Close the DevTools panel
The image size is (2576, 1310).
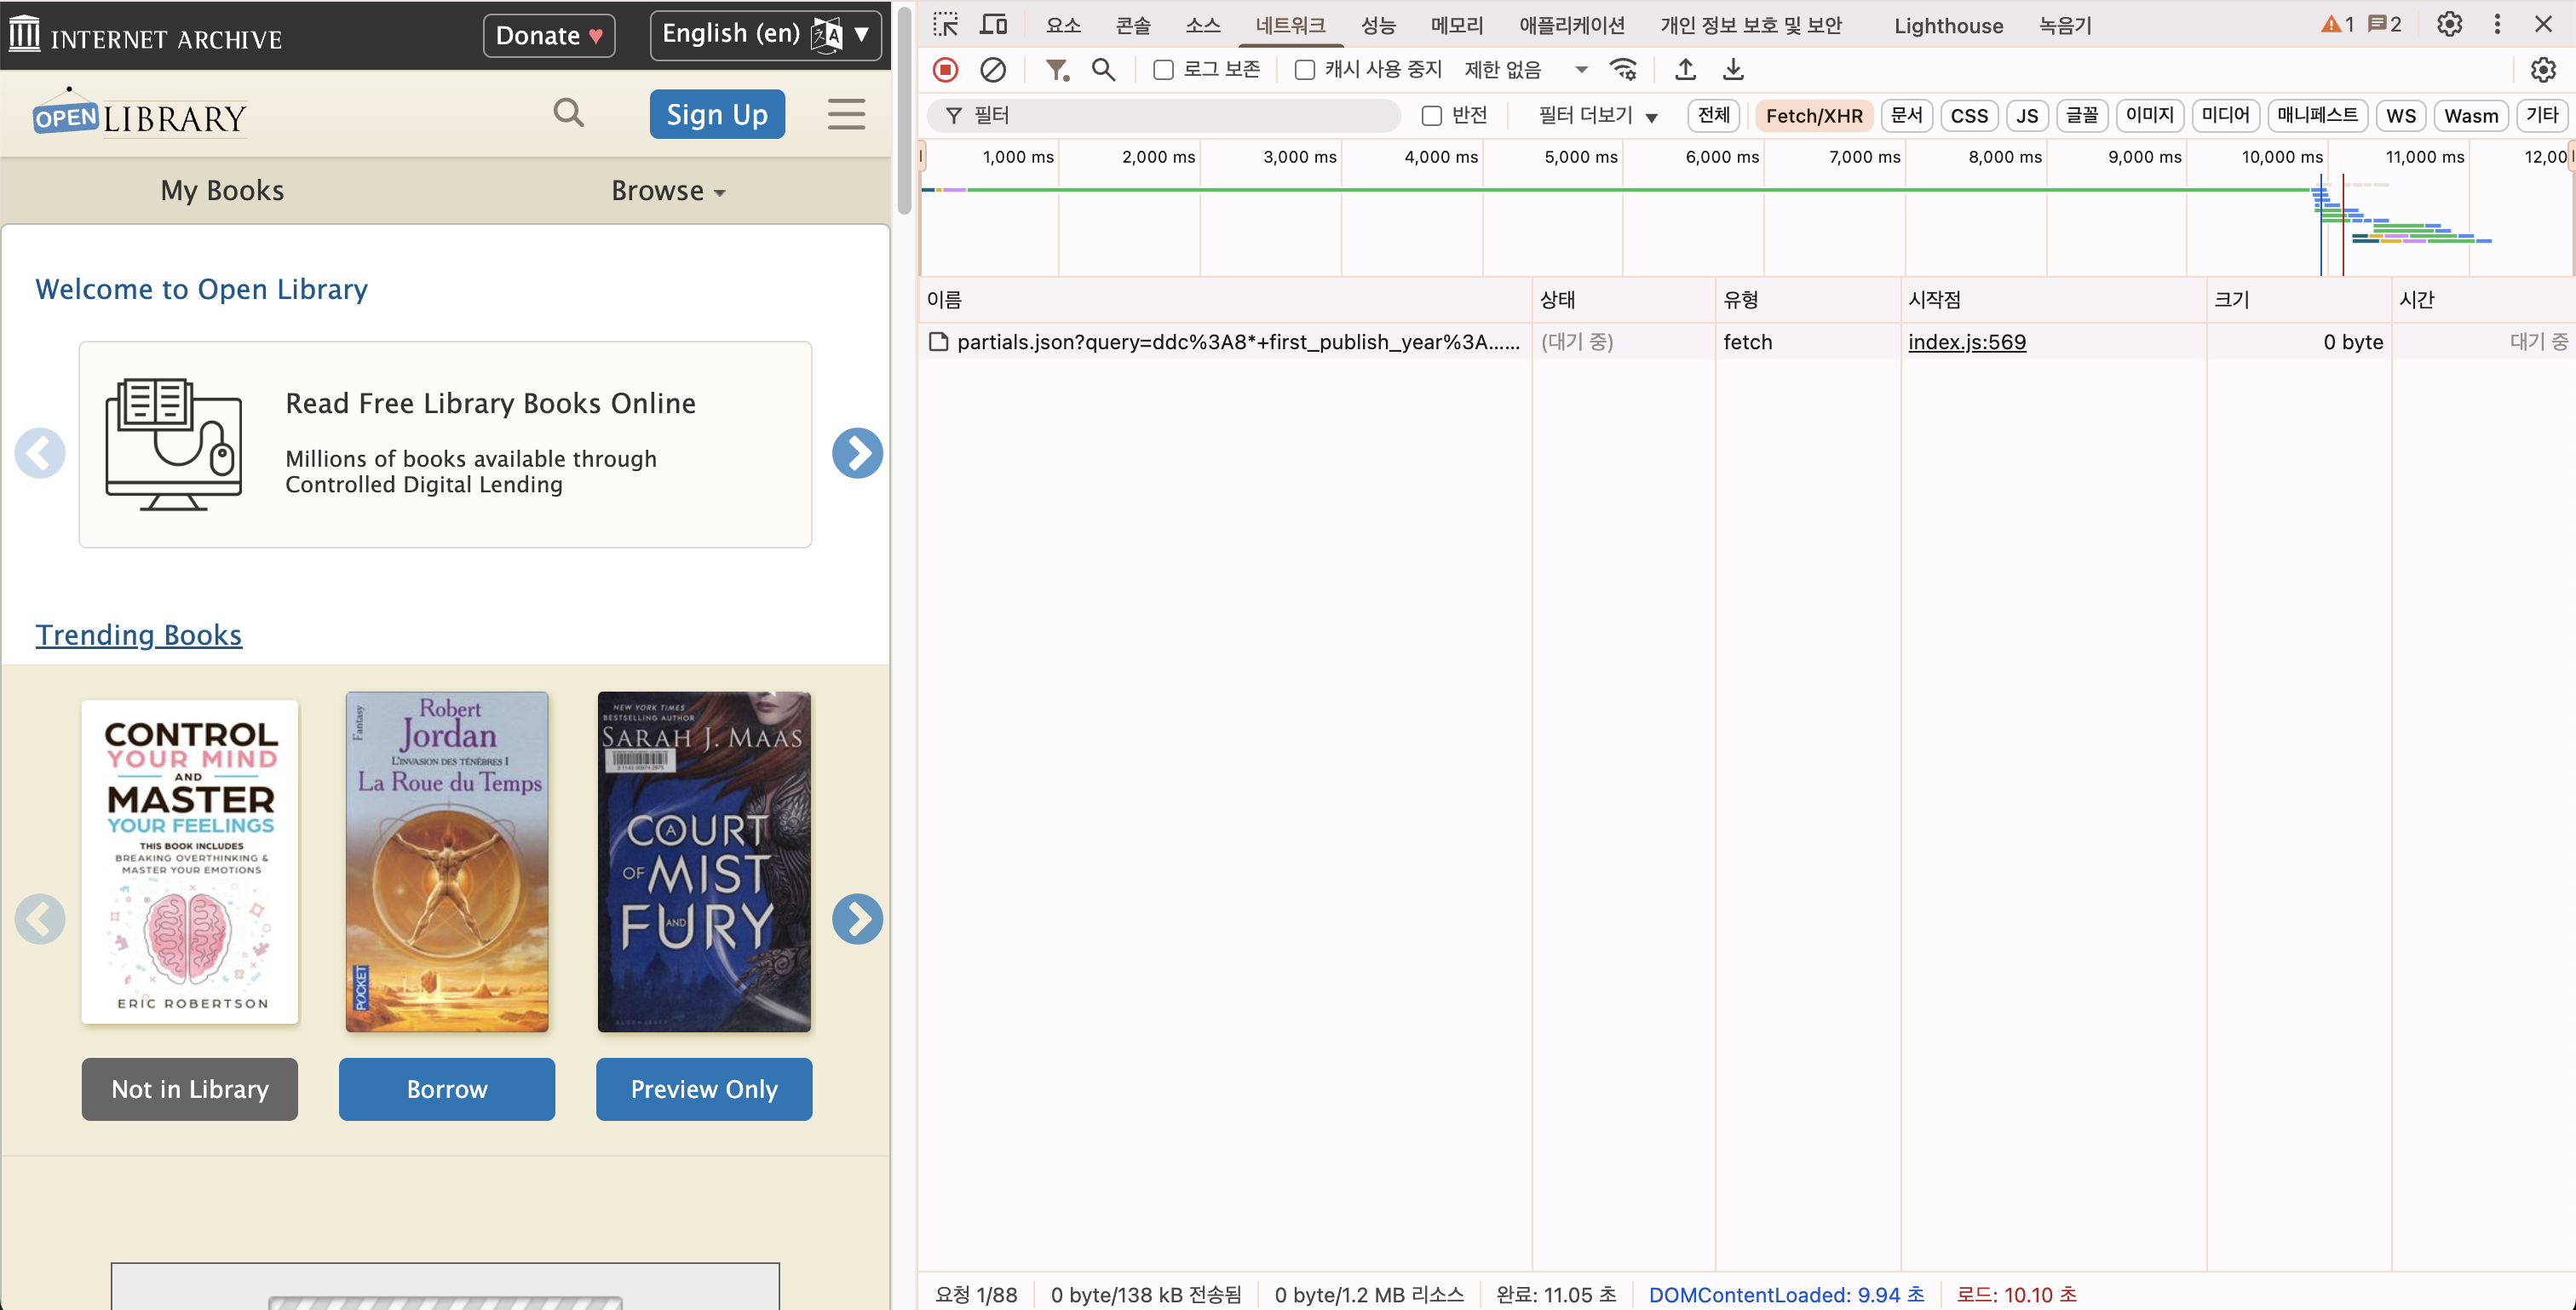click(2543, 25)
